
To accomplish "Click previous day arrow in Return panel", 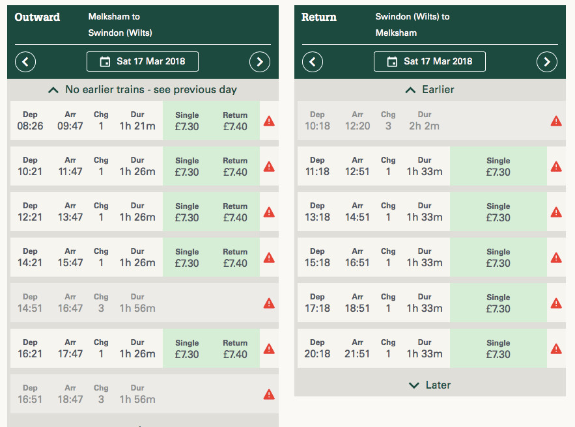I will [x=313, y=62].
